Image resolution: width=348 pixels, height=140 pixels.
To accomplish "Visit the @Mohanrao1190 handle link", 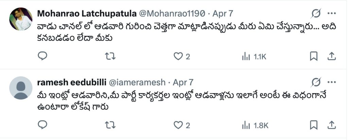I will click(172, 14).
